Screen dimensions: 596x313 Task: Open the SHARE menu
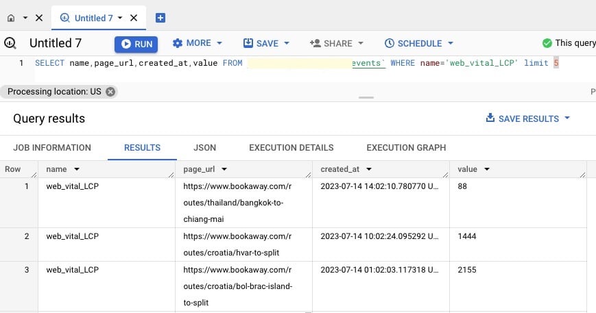[x=336, y=43]
